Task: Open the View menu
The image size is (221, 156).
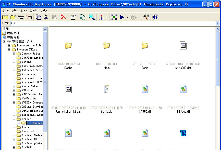Action: tap(24, 10)
